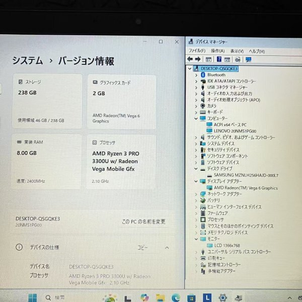This screenshot has width=302, height=302.
Task: Select メモリ テクノロジ デバイス row
Action: [x=228, y=233]
